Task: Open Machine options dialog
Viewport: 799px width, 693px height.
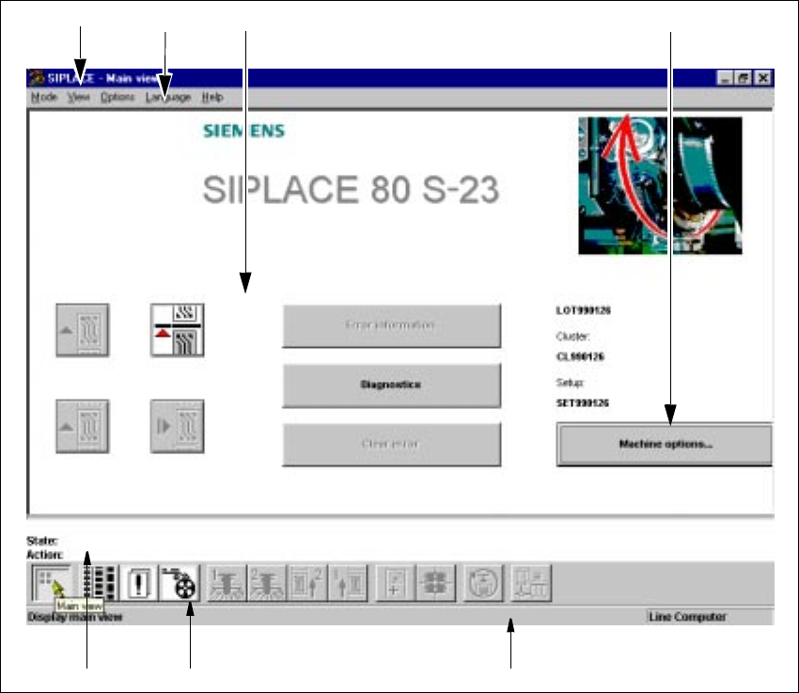Action: coord(665,445)
